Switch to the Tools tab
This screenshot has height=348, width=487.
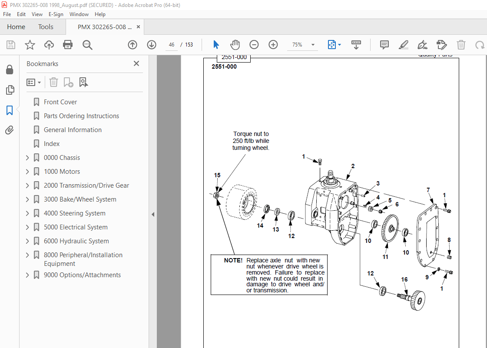point(46,27)
